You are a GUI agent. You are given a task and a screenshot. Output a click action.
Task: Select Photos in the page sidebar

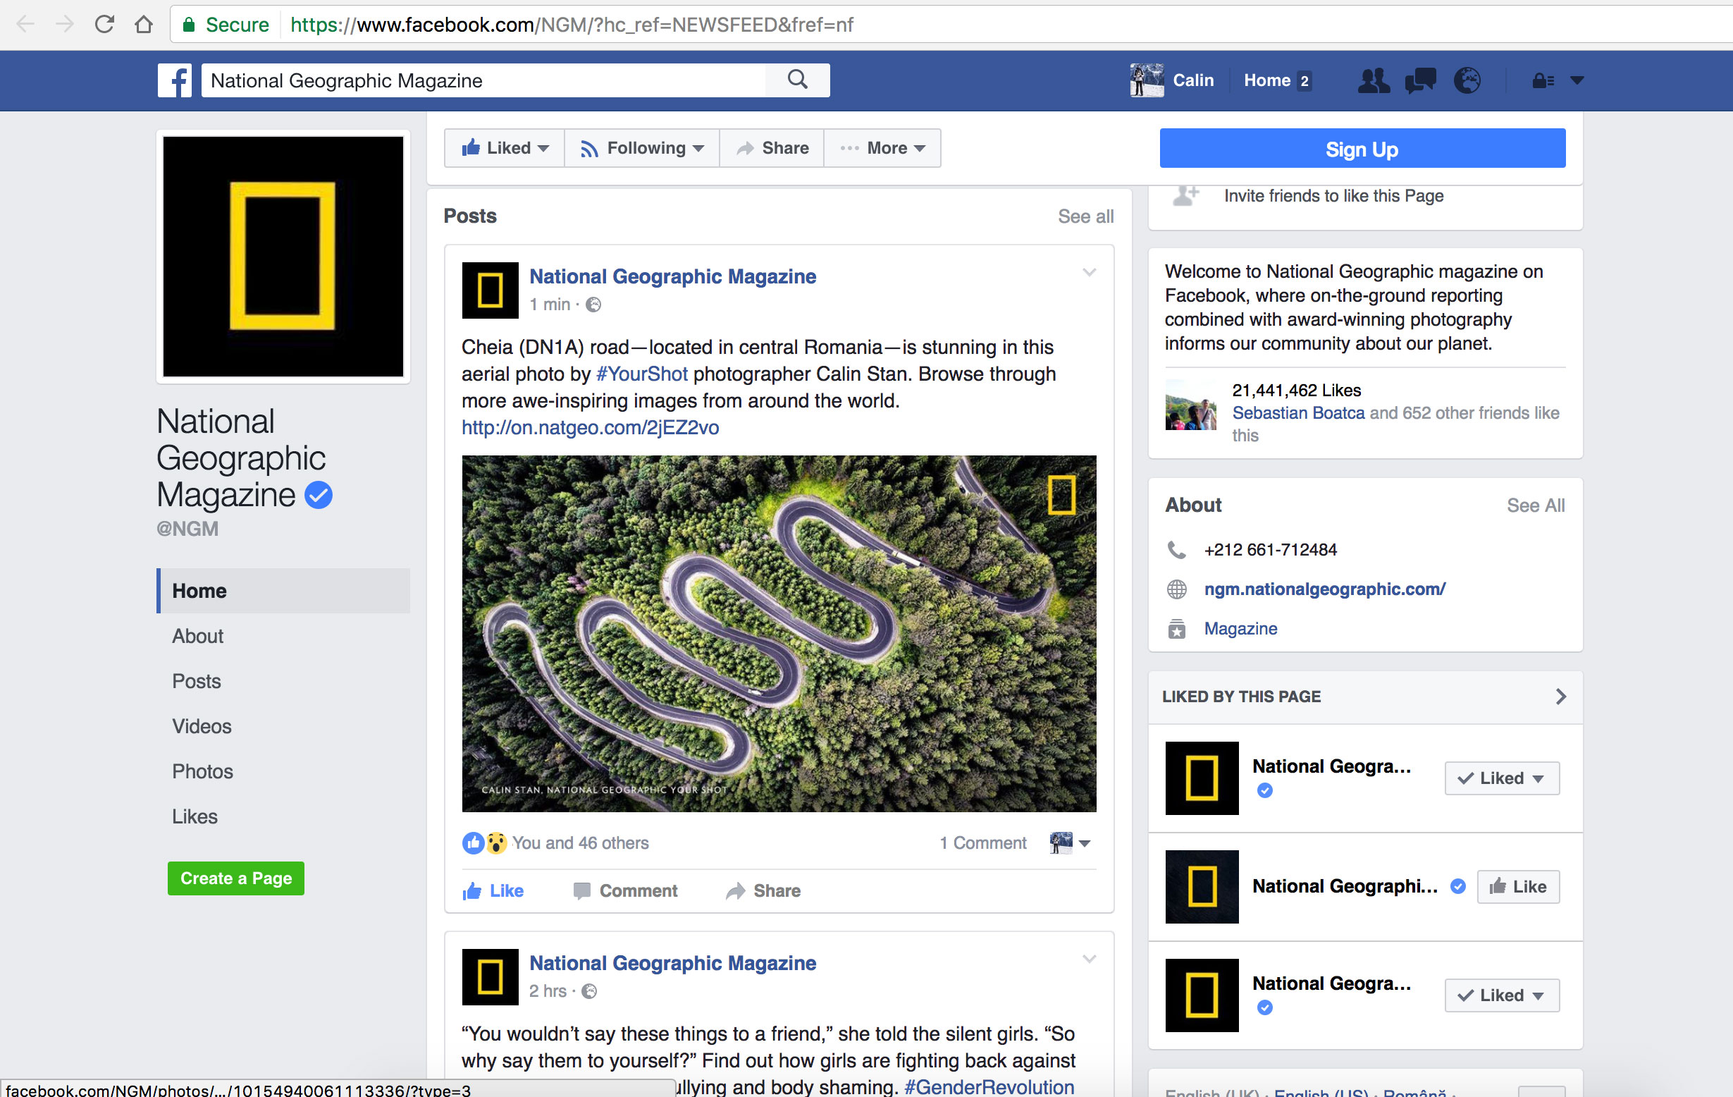point(202,772)
